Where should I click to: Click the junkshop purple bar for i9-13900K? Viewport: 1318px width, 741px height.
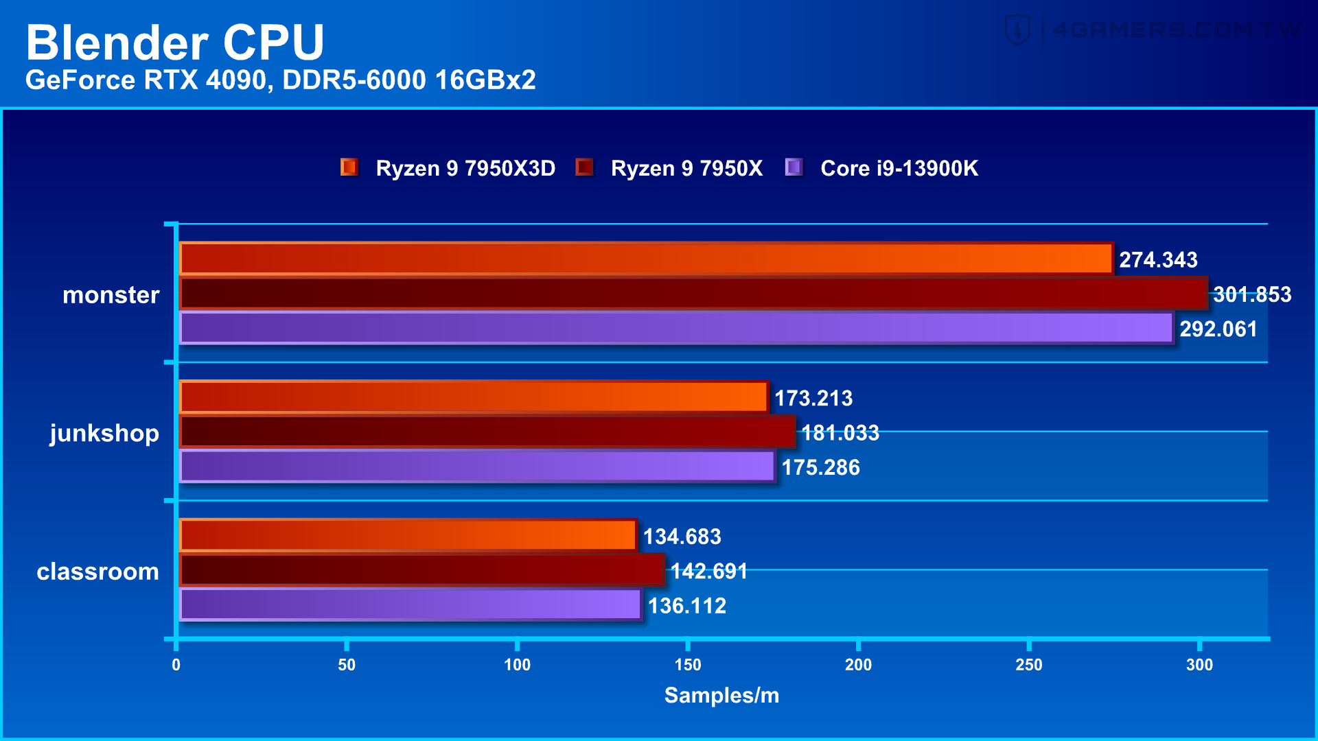pos(477,467)
